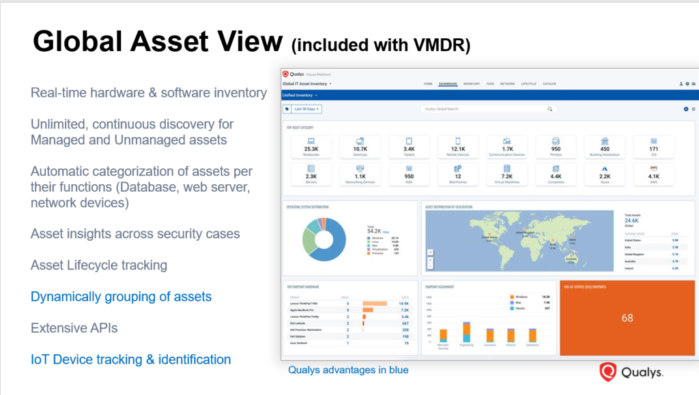The image size is (699, 395).
Task: Click the Qualys shield logo in dashboard
Action: pyautogui.click(x=286, y=74)
